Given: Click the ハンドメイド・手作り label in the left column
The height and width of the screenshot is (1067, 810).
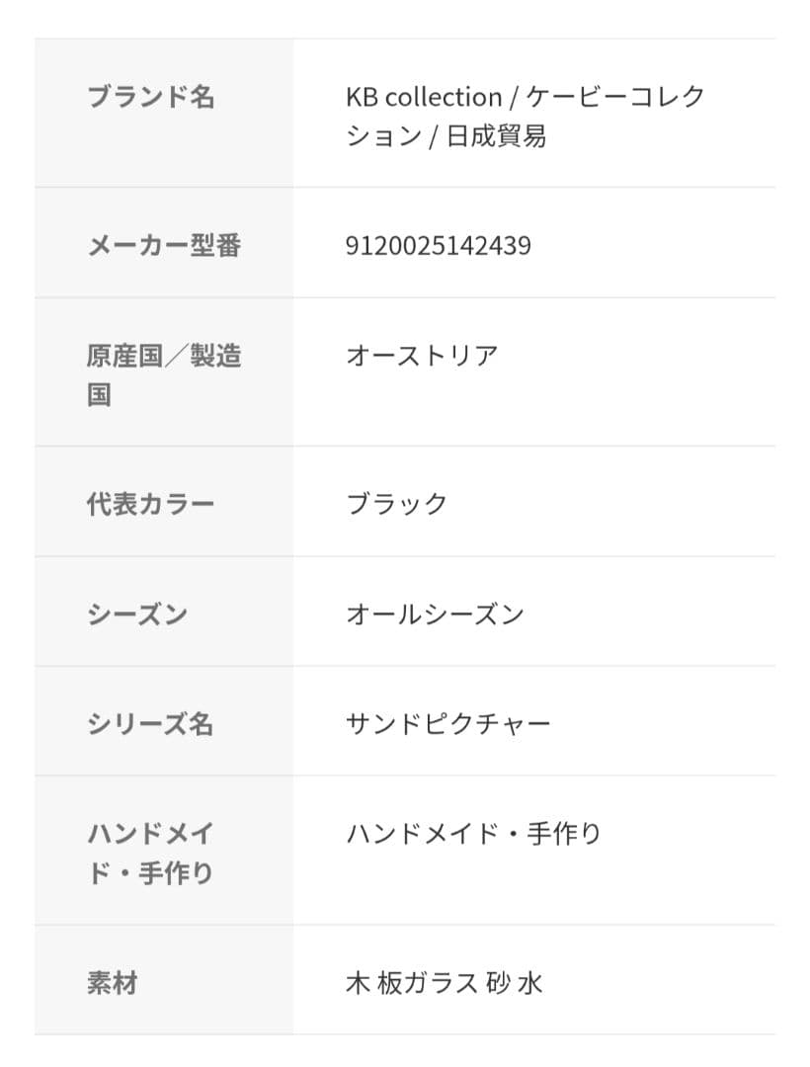Looking at the screenshot, I should click(151, 854).
